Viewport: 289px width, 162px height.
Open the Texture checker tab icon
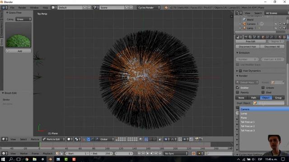click(284, 37)
